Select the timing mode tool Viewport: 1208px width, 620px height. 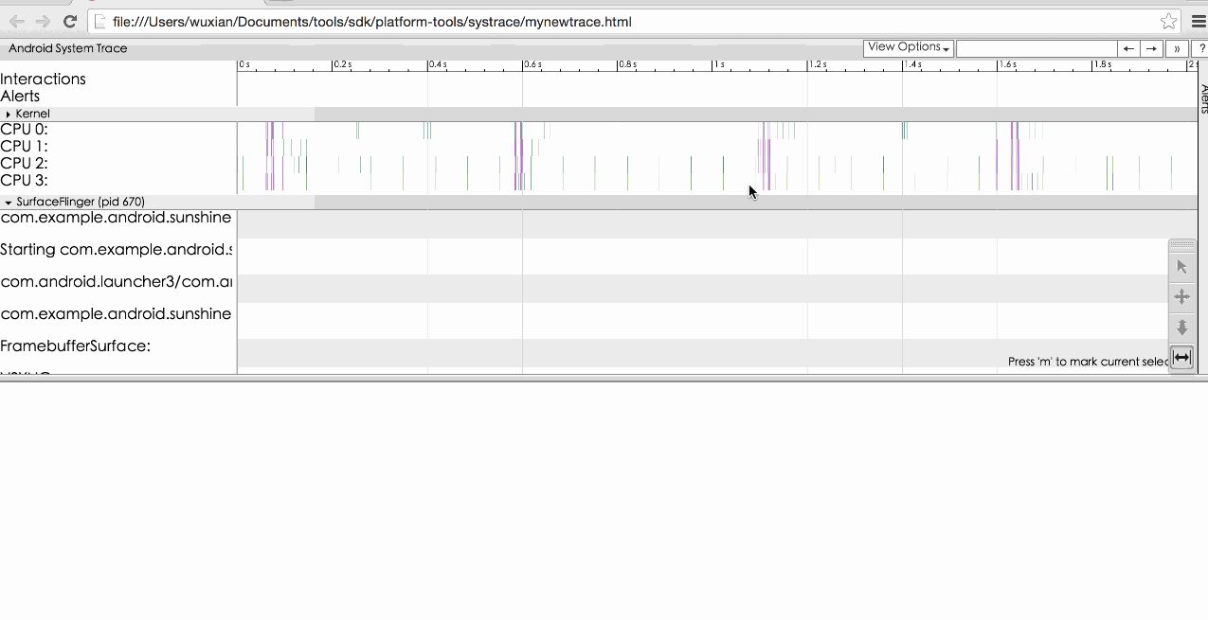[x=1181, y=358]
